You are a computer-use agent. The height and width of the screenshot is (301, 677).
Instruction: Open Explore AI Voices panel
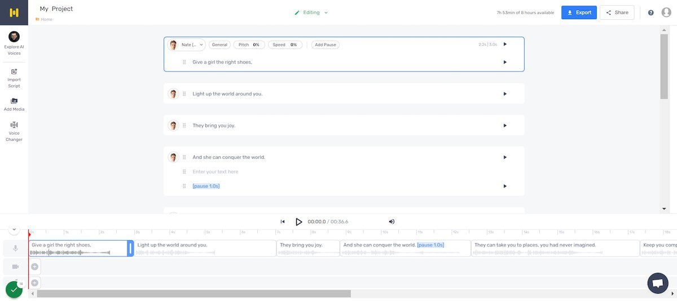pos(14,43)
